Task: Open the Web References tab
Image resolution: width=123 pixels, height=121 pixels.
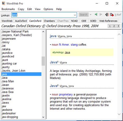Action: click(108, 21)
